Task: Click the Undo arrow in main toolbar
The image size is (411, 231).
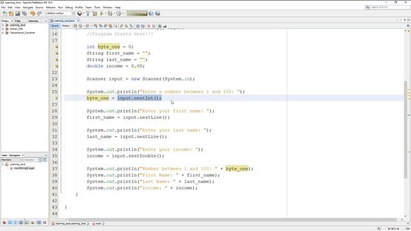Action: [x=33, y=13]
